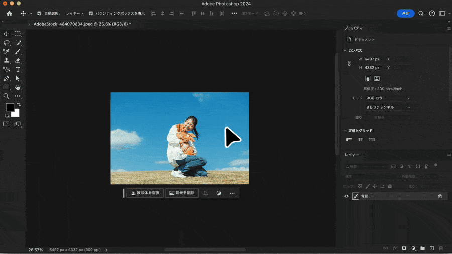This screenshot has width=452, height=254.
Task: Click the 共有 share button
Action: 405,13
